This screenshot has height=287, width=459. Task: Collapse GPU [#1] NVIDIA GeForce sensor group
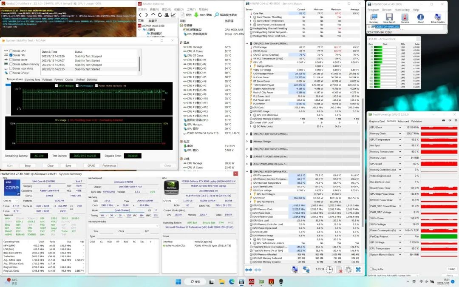tap(247, 172)
